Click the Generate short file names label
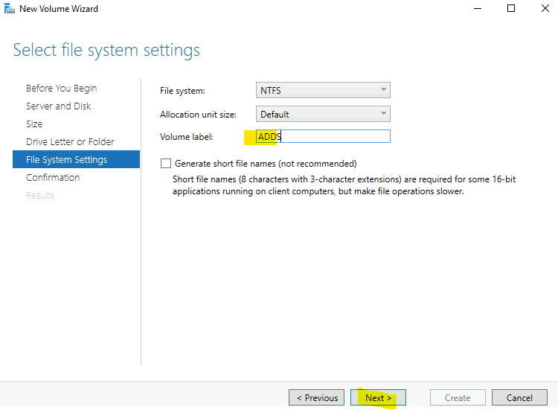The width and height of the screenshot is (558, 410). [266, 164]
